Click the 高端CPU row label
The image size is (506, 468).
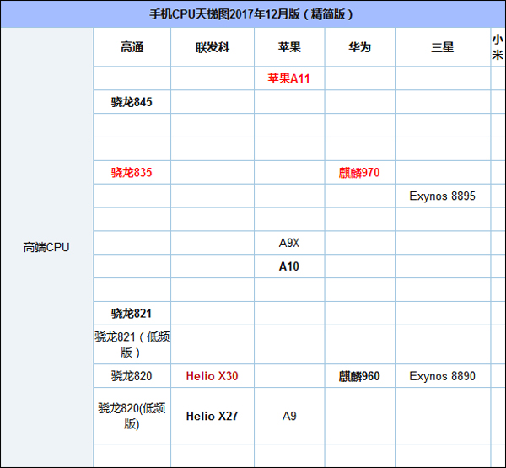pyautogui.click(x=46, y=247)
